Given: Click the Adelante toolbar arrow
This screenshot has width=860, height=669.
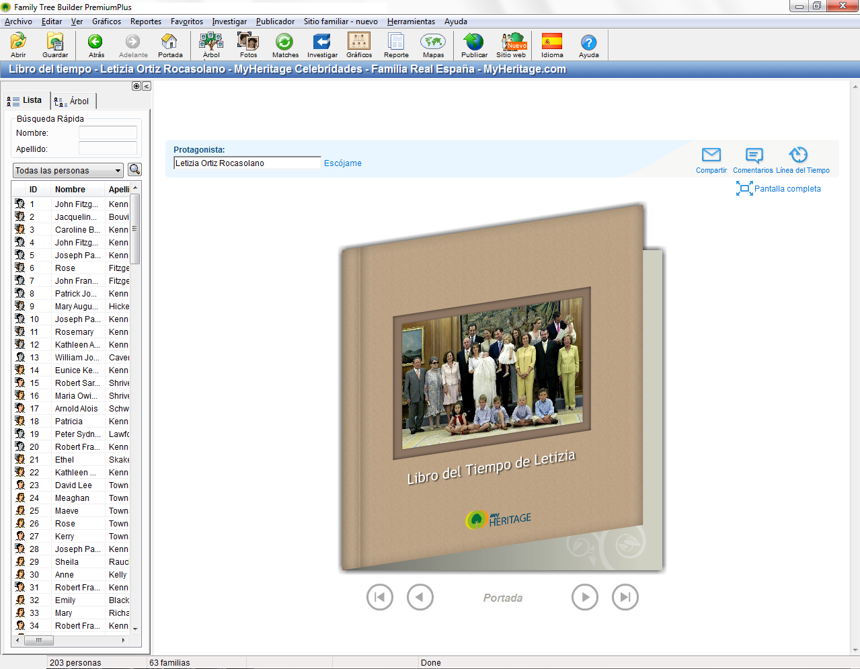Looking at the screenshot, I should (133, 45).
